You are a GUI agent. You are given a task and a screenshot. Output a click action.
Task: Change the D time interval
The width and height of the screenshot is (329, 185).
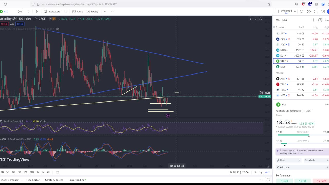pos(28,12)
